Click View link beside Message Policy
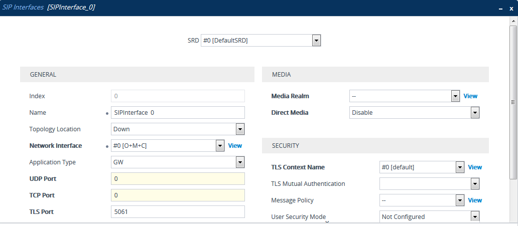 point(475,200)
